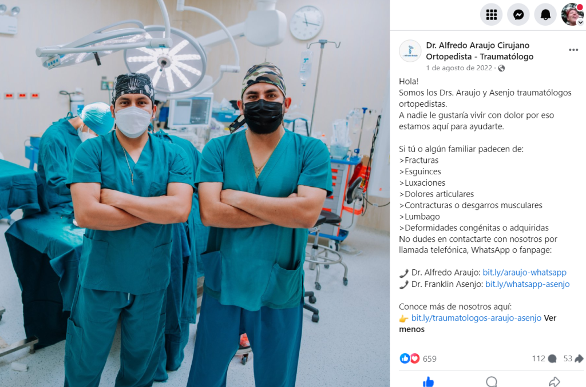Click the page's profile logo
The width and height of the screenshot is (586, 387).
click(x=410, y=51)
